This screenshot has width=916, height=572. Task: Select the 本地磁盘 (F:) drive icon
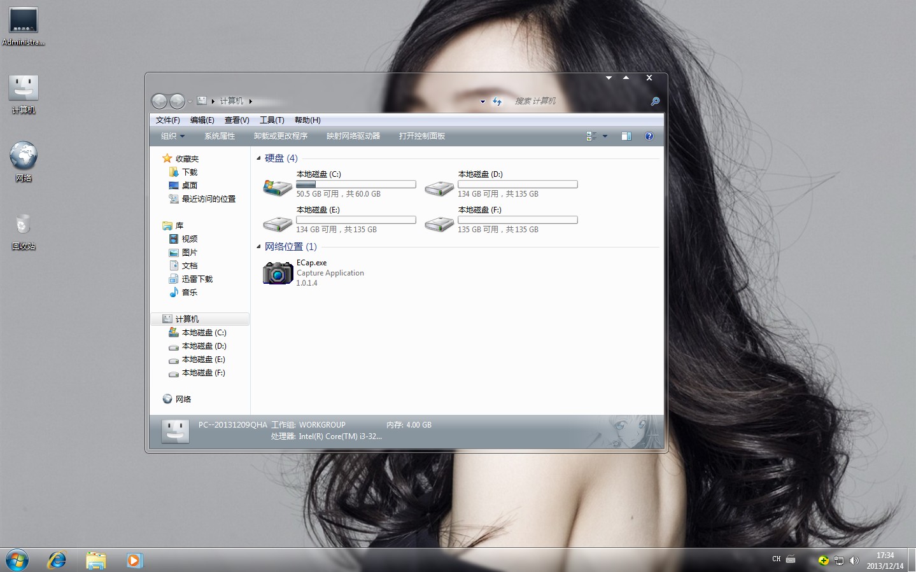tap(439, 223)
